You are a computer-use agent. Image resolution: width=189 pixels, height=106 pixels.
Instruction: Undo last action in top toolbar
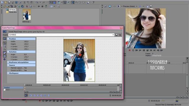tap(37, 2)
